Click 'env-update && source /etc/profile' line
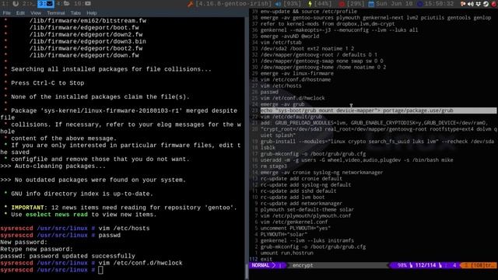The height and width of the screenshot is (280, 498). coord(308,12)
